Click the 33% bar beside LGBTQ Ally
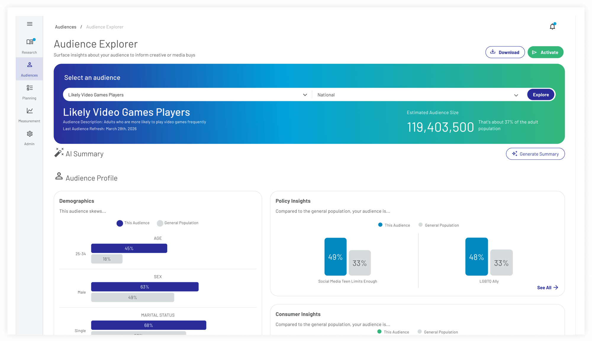Viewport: 592px width, 342px height. (x=501, y=263)
